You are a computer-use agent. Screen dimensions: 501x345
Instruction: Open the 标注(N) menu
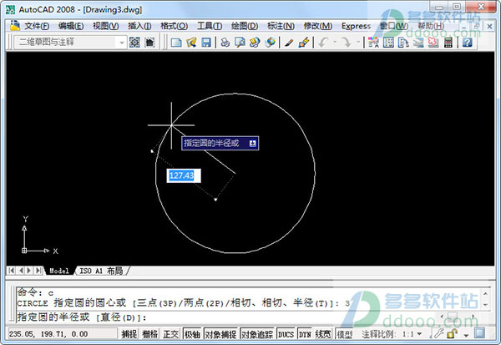tap(281, 26)
